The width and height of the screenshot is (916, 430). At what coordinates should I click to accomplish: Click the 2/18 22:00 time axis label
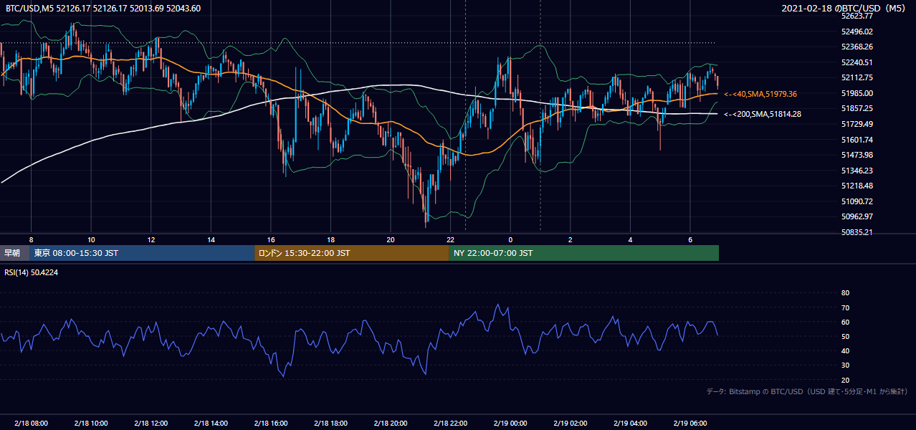pos(450,424)
